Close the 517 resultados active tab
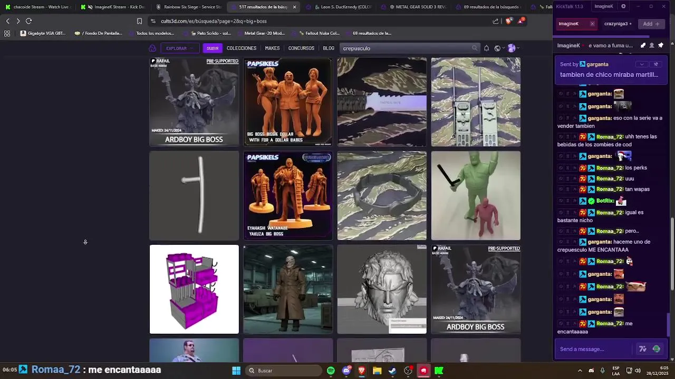Image resolution: width=675 pixels, height=379 pixels. coord(294,7)
